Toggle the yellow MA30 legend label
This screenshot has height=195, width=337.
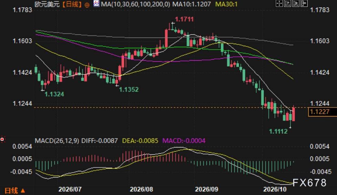[226, 4]
